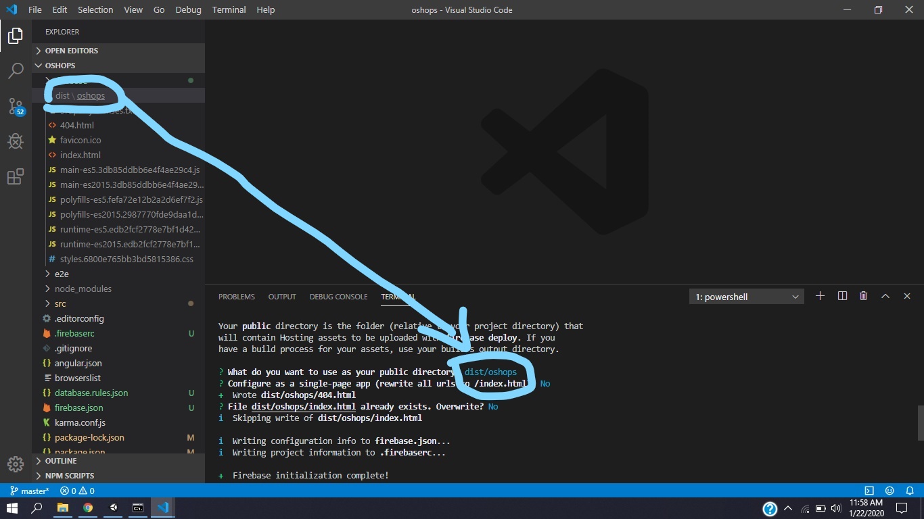Open the Explorer view in activity bar
Image resolution: width=924 pixels, height=519 pixels.
(x=16, y=36)
